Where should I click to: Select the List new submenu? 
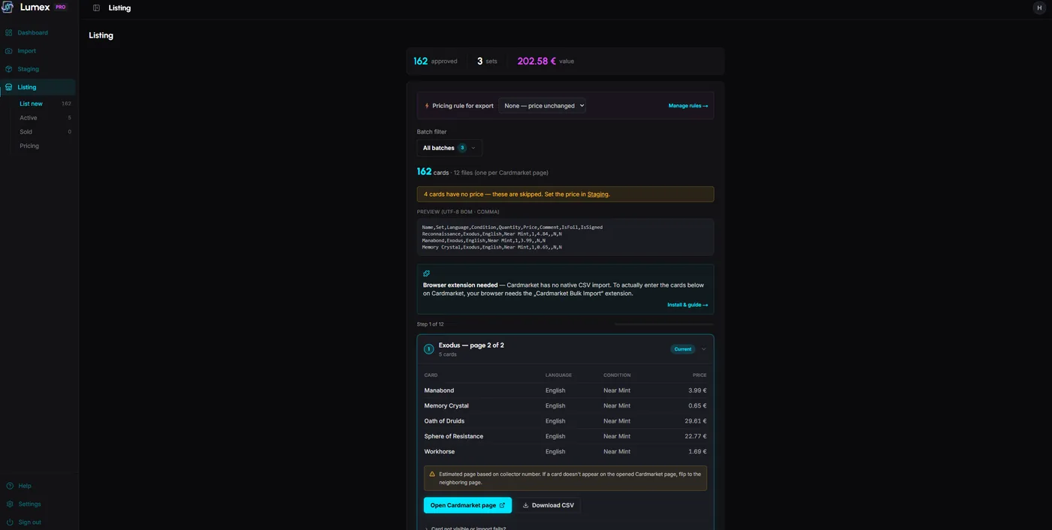(45, 104)
